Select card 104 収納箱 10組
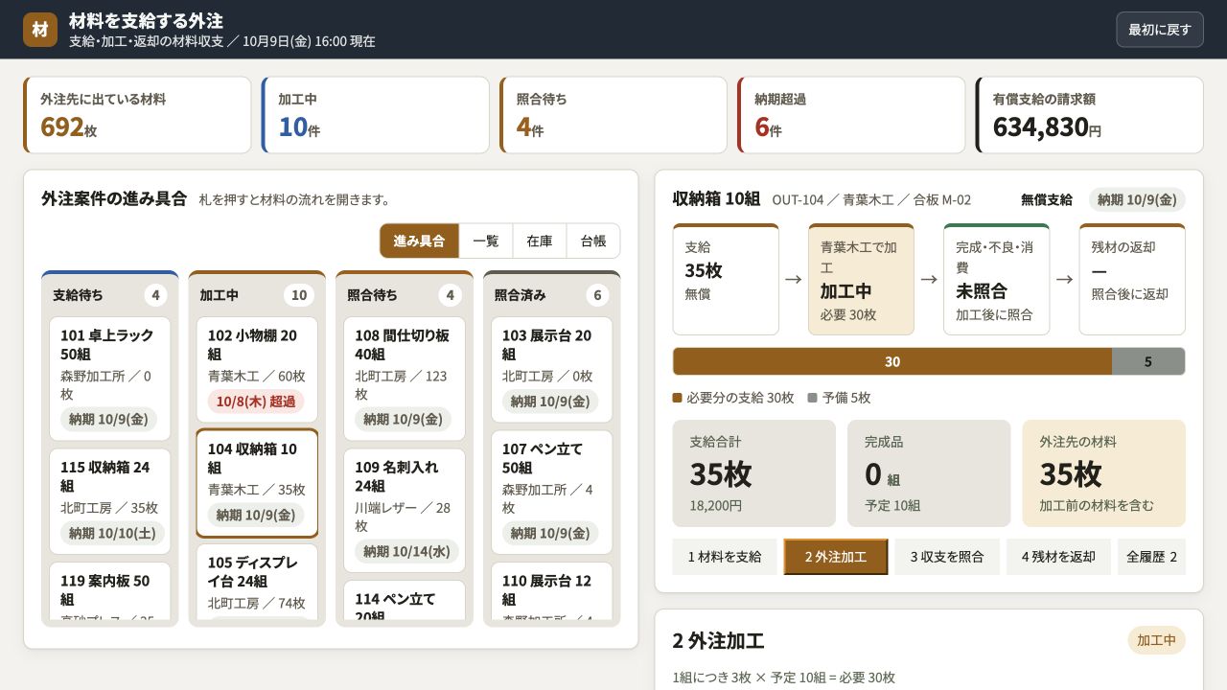 pos(257,483)
